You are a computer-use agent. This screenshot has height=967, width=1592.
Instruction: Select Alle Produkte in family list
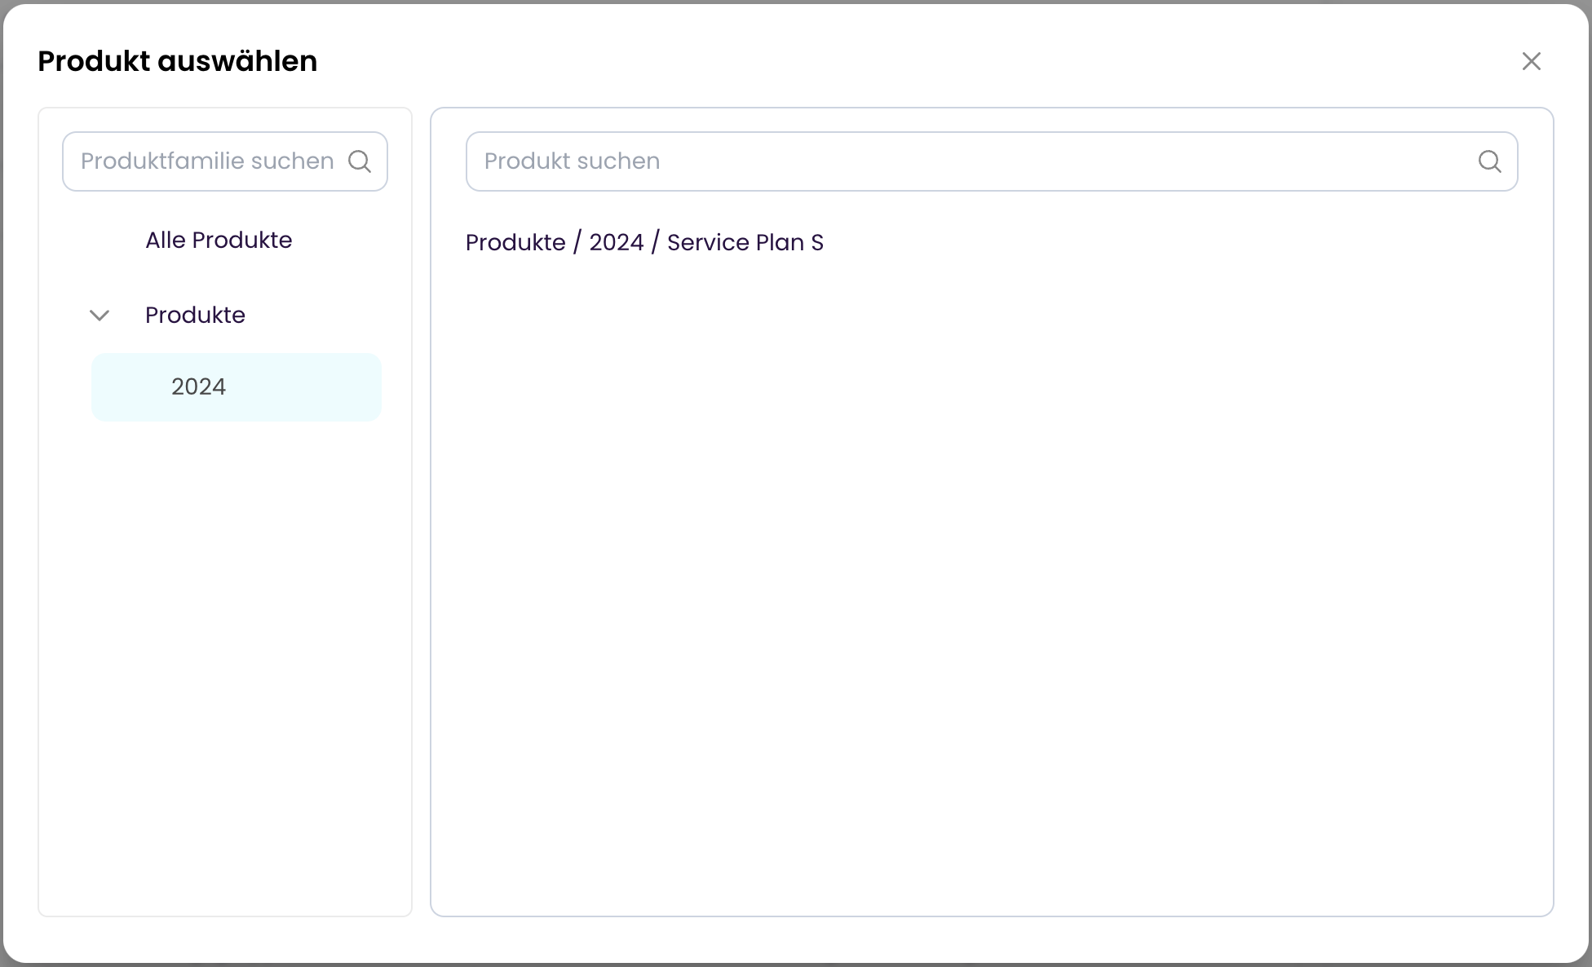pos(219,241)
